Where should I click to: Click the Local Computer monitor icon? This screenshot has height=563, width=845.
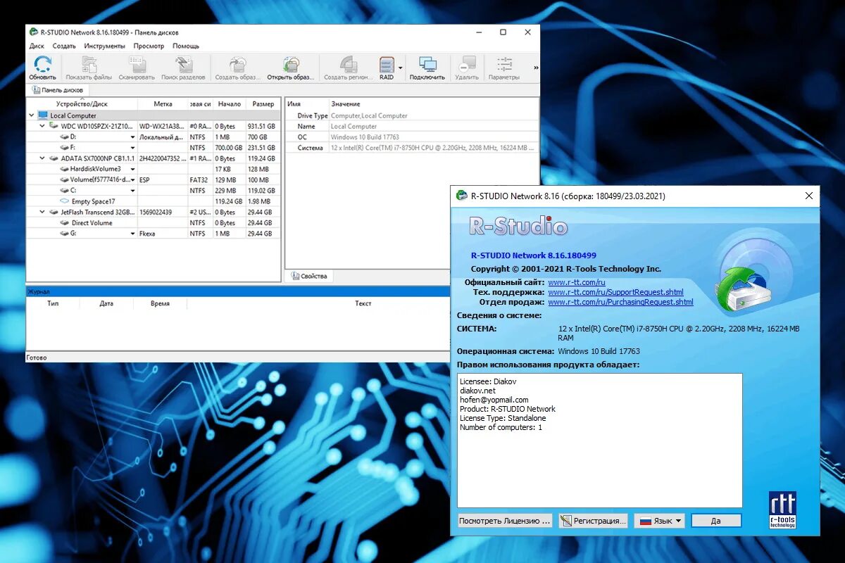43,115
